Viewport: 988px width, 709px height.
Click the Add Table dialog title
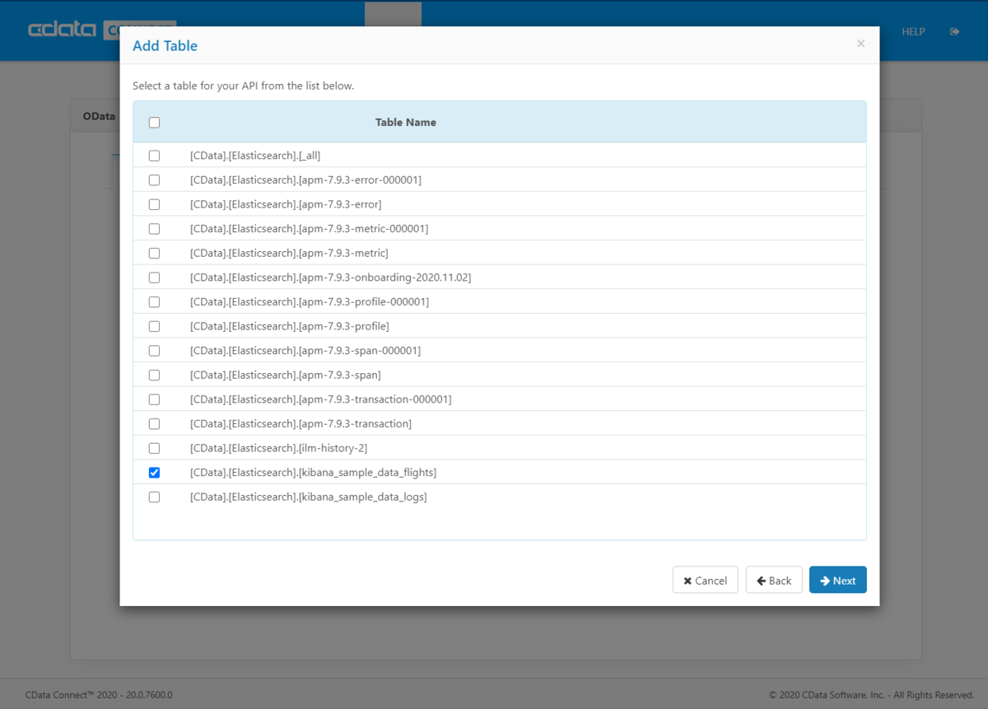click(x=165, y=46)
